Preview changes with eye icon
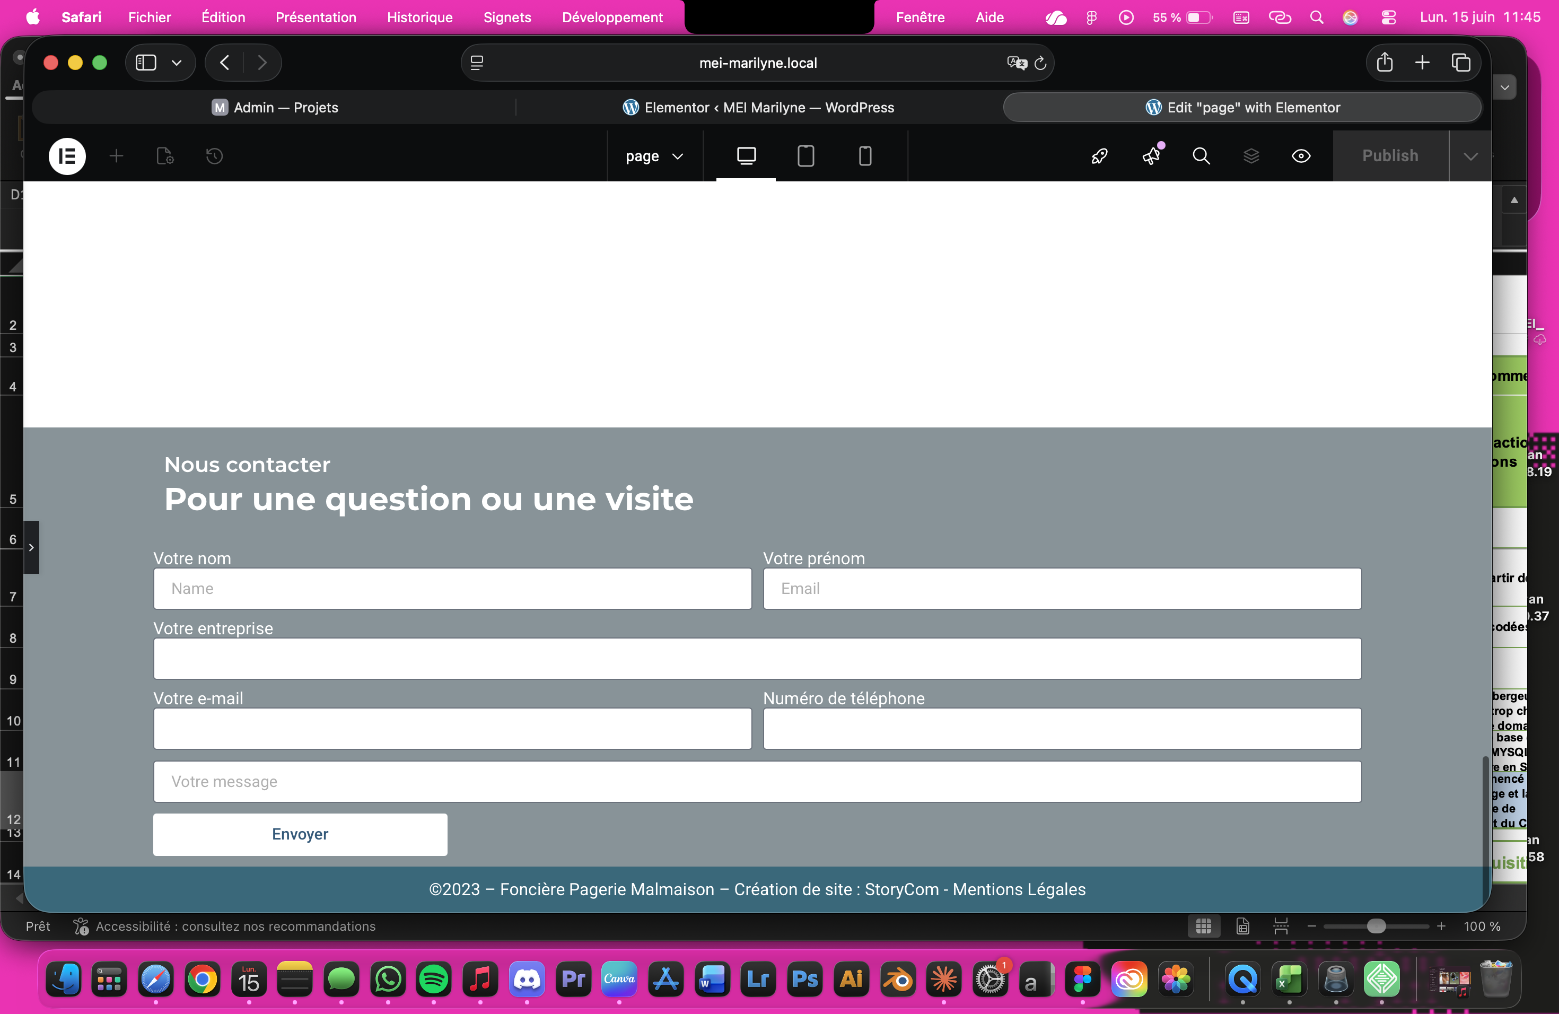 (1301, 156)
